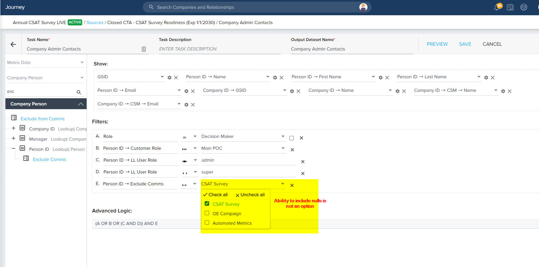Screen dimensions: 539x267
Task: Click the Advanced Logic expression field
Action: click(x=315, y=224)
